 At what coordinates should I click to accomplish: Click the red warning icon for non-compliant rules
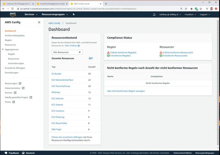[x=108, y=53]
